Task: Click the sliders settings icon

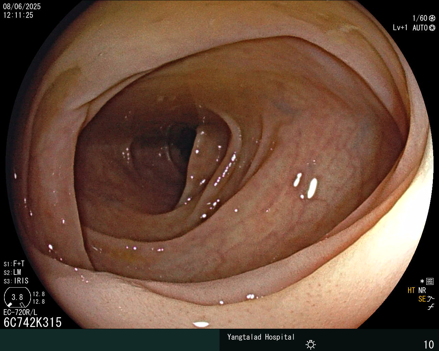Action: tap(430, 281)
